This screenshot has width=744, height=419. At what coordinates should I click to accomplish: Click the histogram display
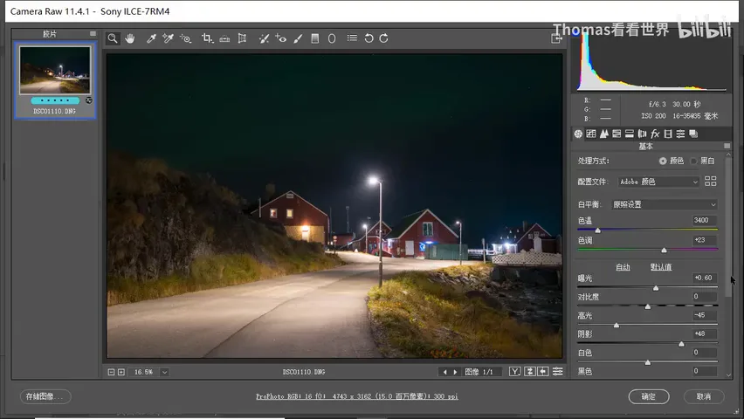click(x=651, y=62)
